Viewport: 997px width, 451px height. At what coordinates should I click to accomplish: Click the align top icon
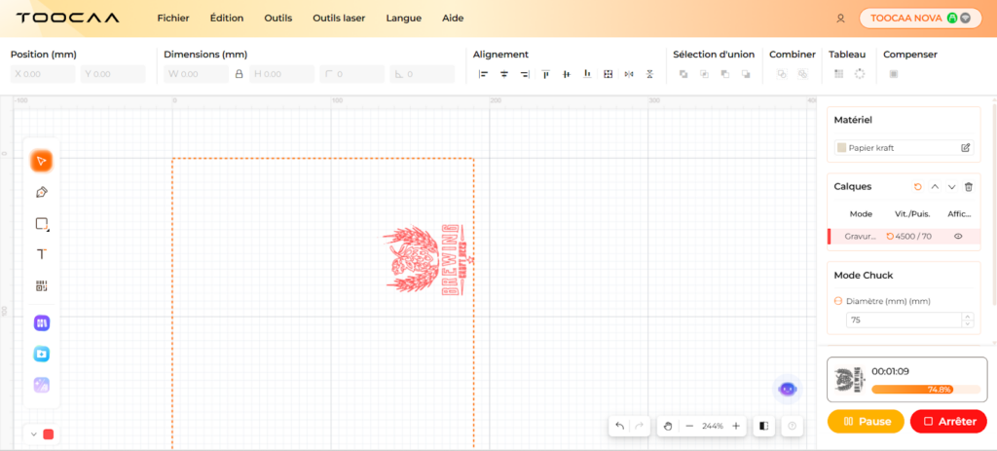click(x=545, y=74)
